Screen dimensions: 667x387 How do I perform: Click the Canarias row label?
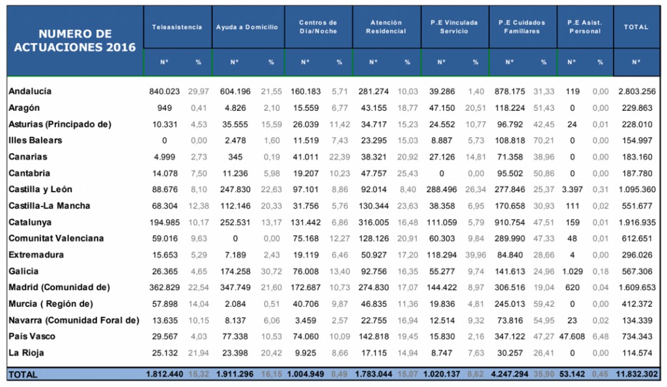(28, 157)
